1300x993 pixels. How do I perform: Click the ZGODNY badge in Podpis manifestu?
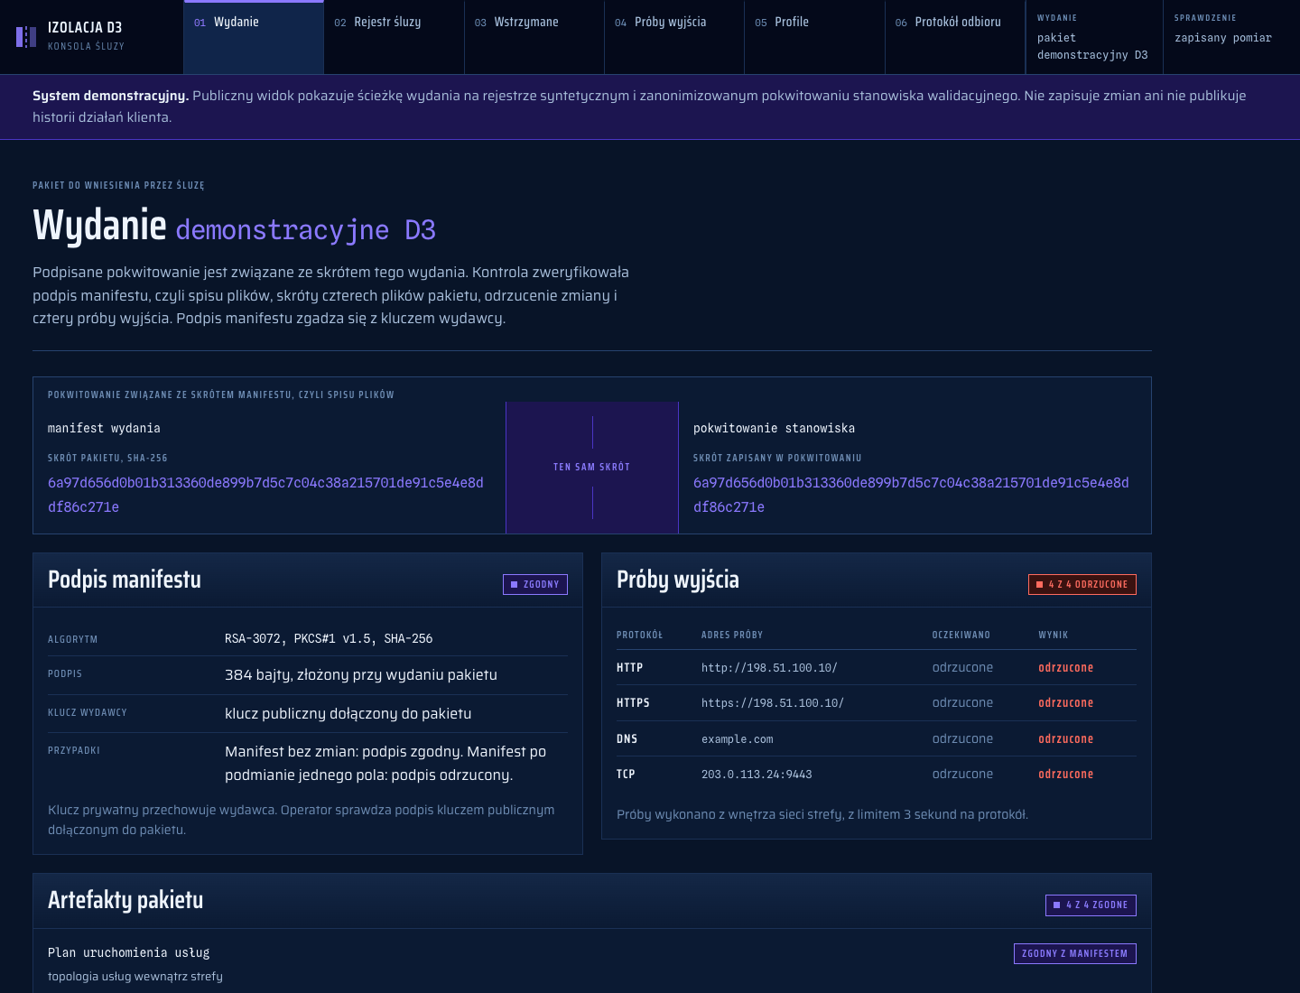pyautogui.click(x=535, y=584)
